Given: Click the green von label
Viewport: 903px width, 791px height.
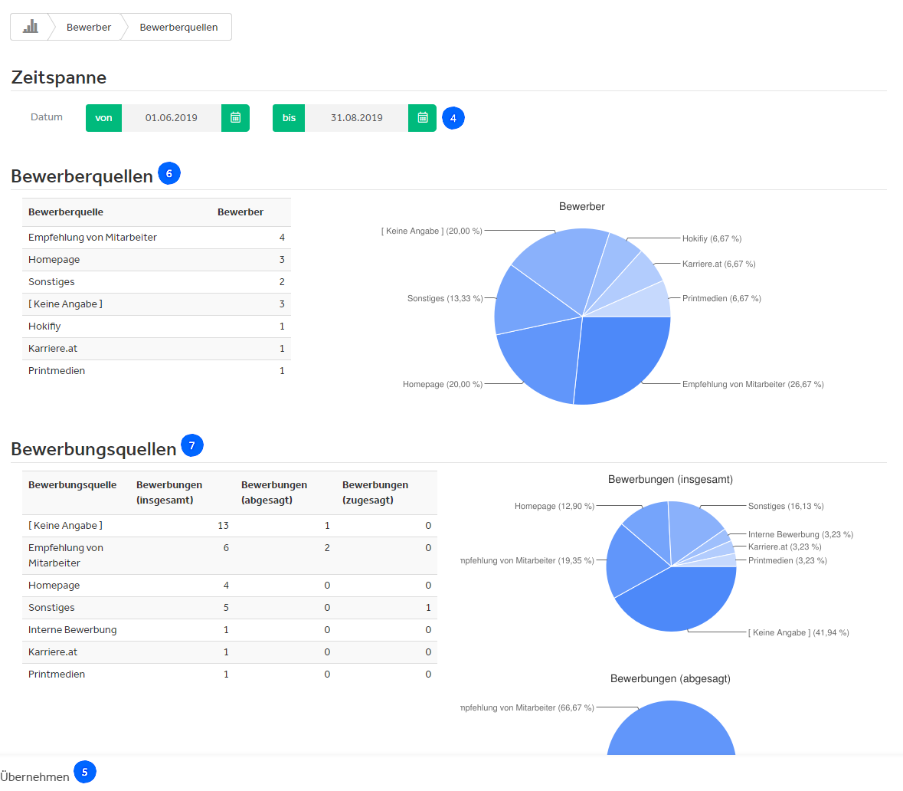Looking at the screenshot, I should click(x=103, y=117).
